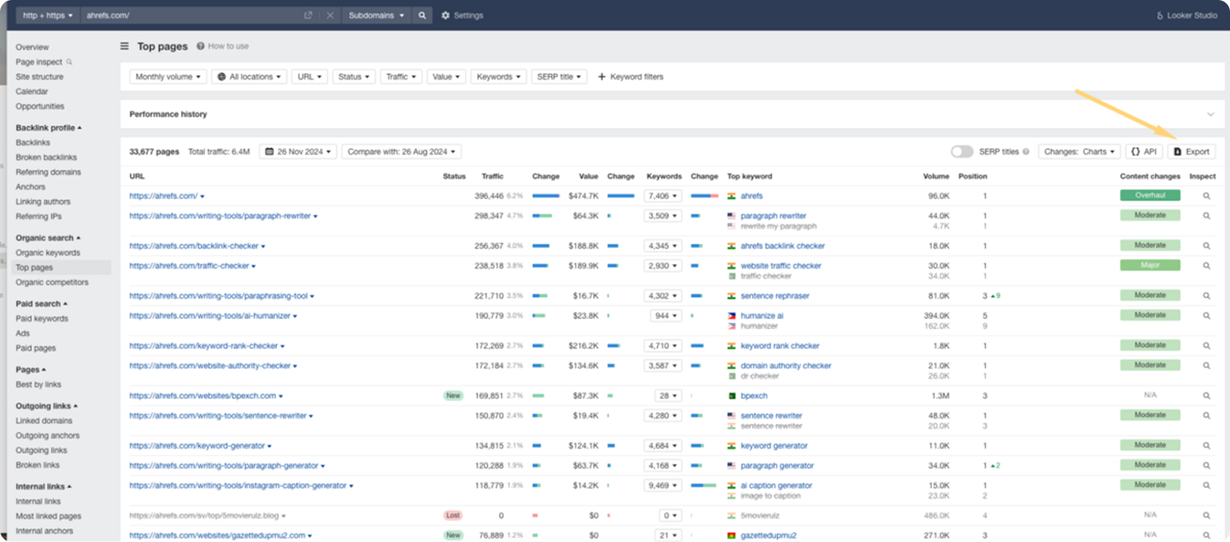Inspect the sentence-rewriter row magnifier icon
This screenshot has height=542, width=1230.
coord(1206,416)
